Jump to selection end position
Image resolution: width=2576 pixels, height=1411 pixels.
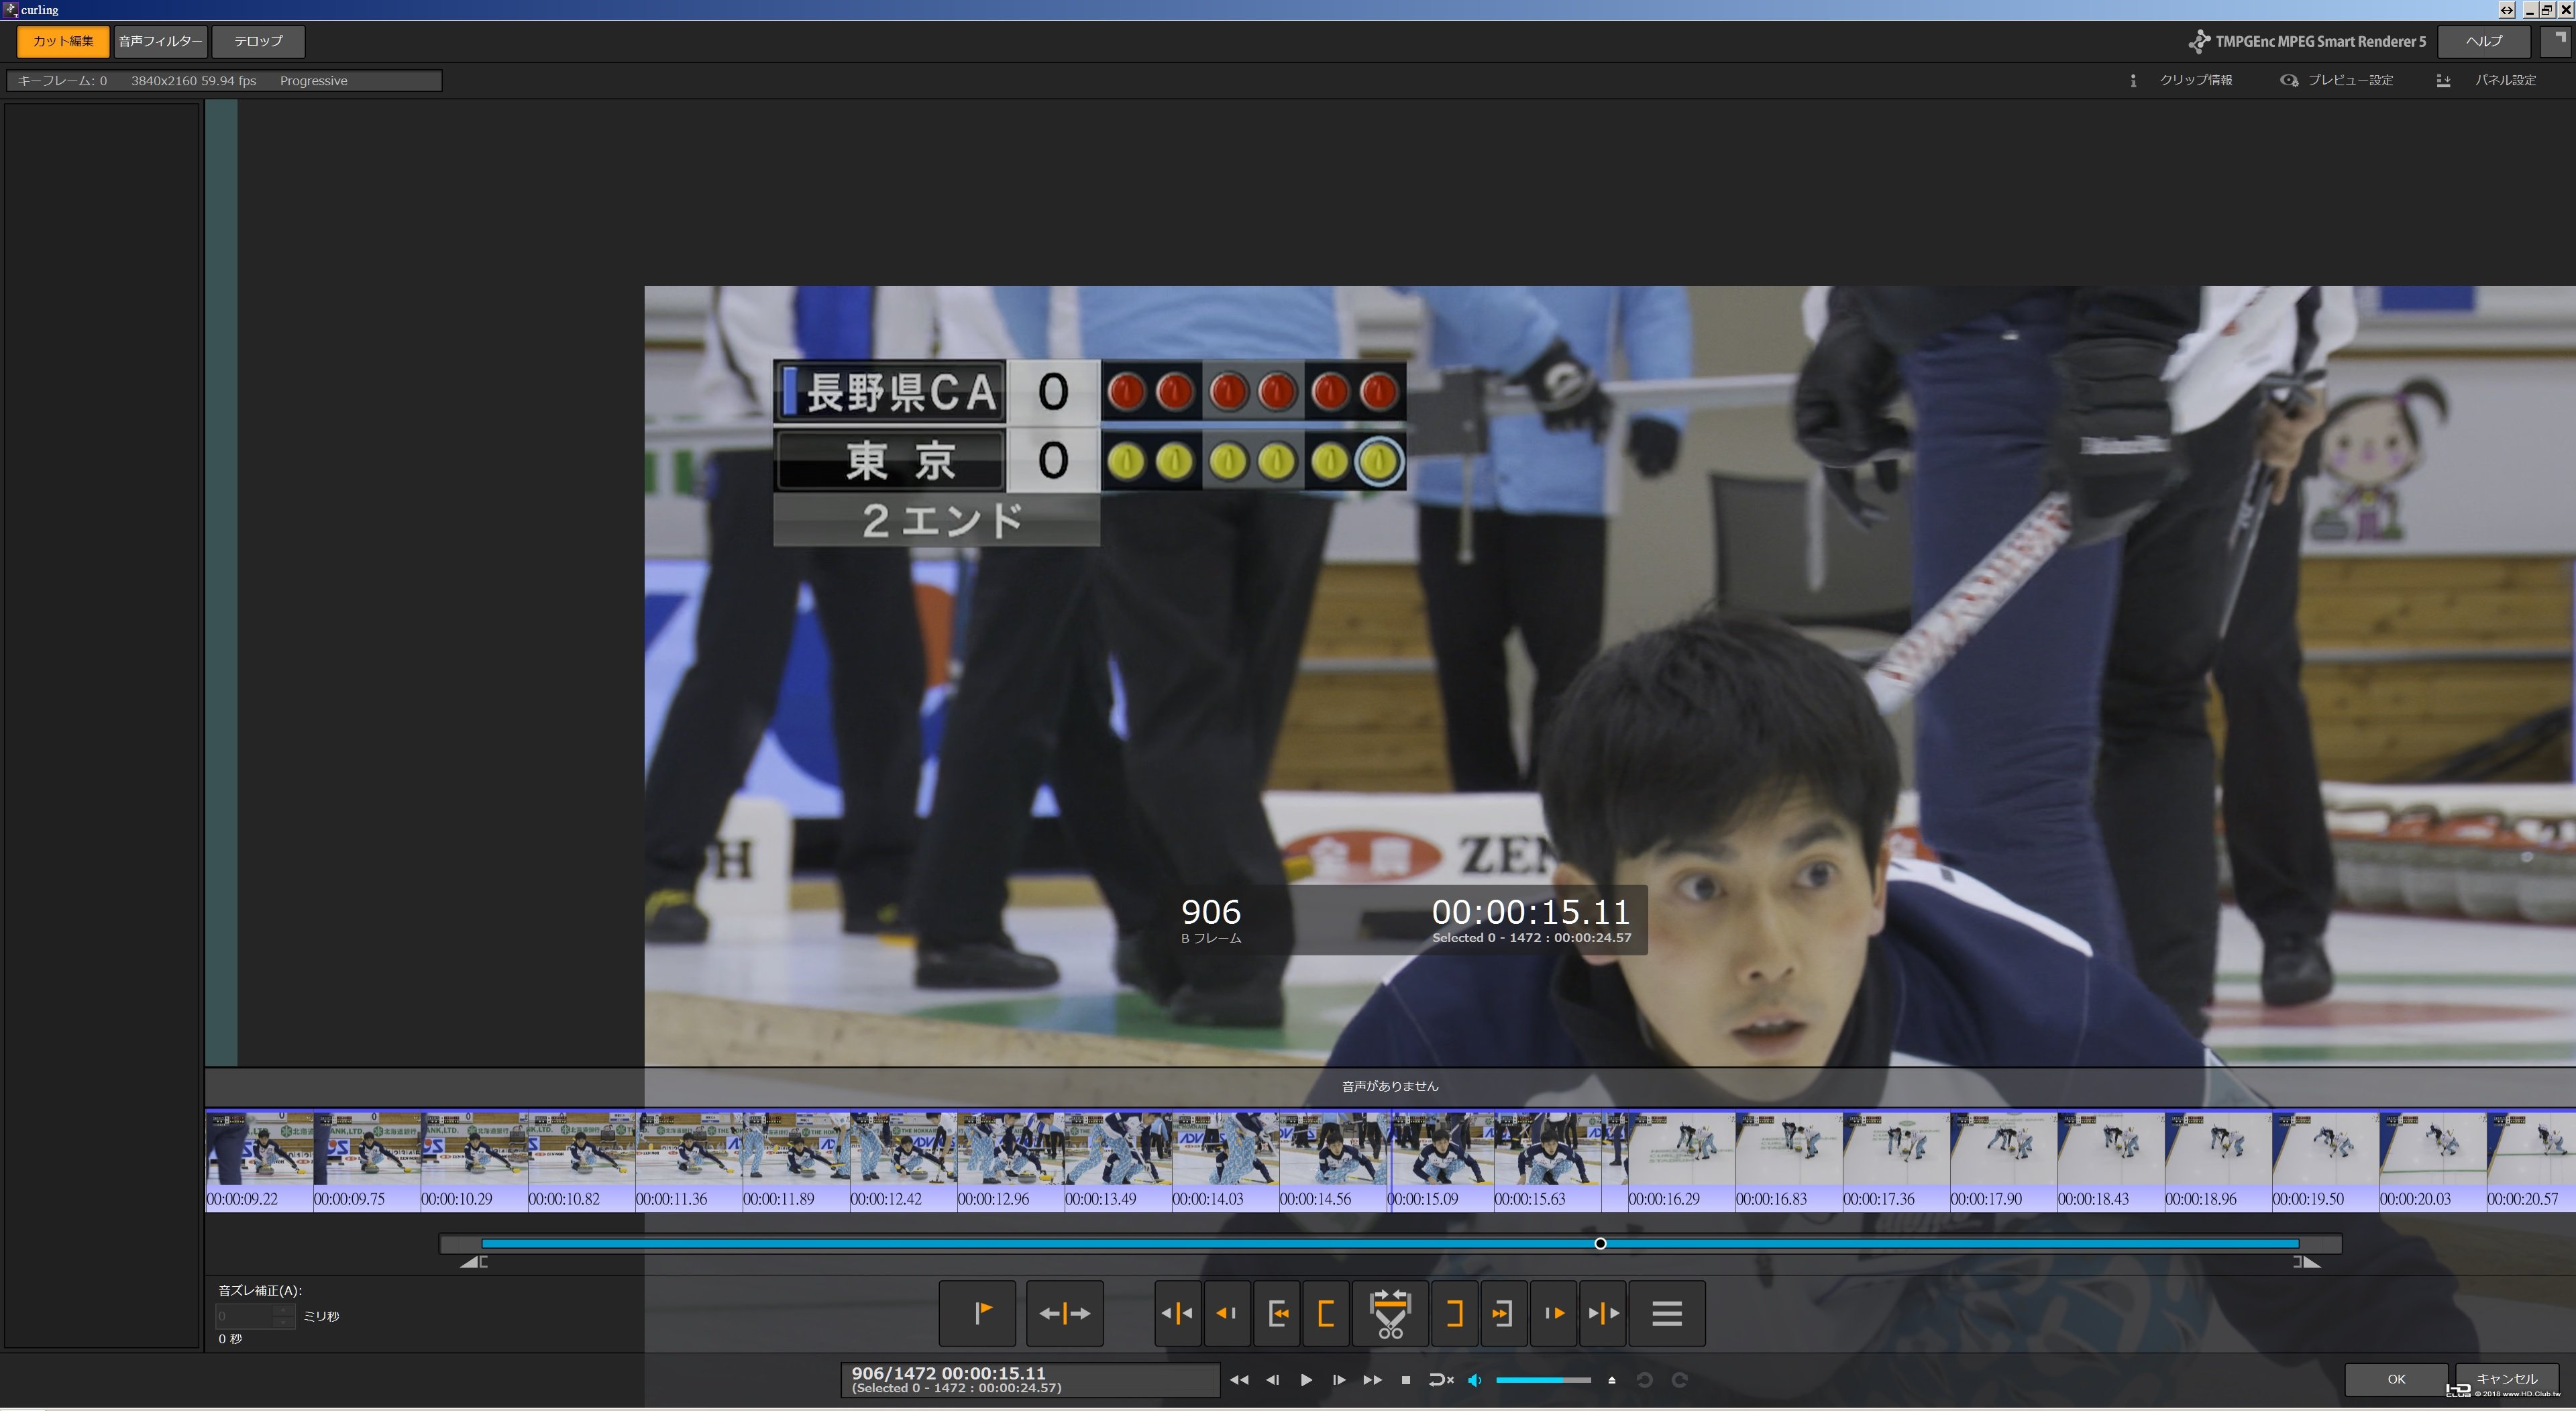pyautogui.click(x=1502, y=1313)
